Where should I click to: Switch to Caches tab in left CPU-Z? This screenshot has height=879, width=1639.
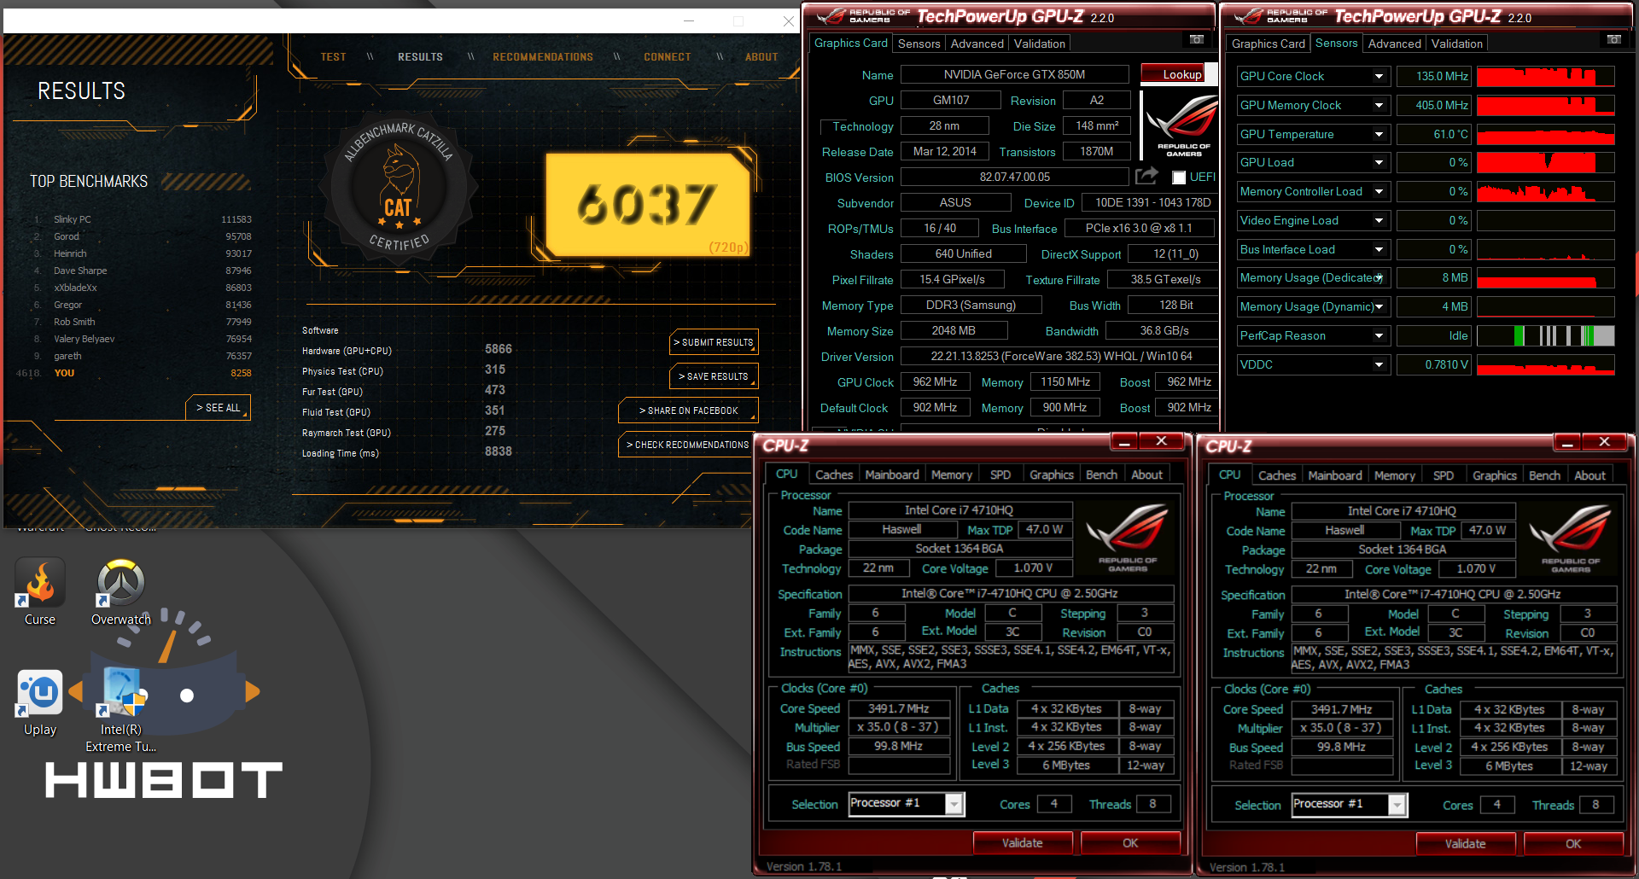point(833,474)
